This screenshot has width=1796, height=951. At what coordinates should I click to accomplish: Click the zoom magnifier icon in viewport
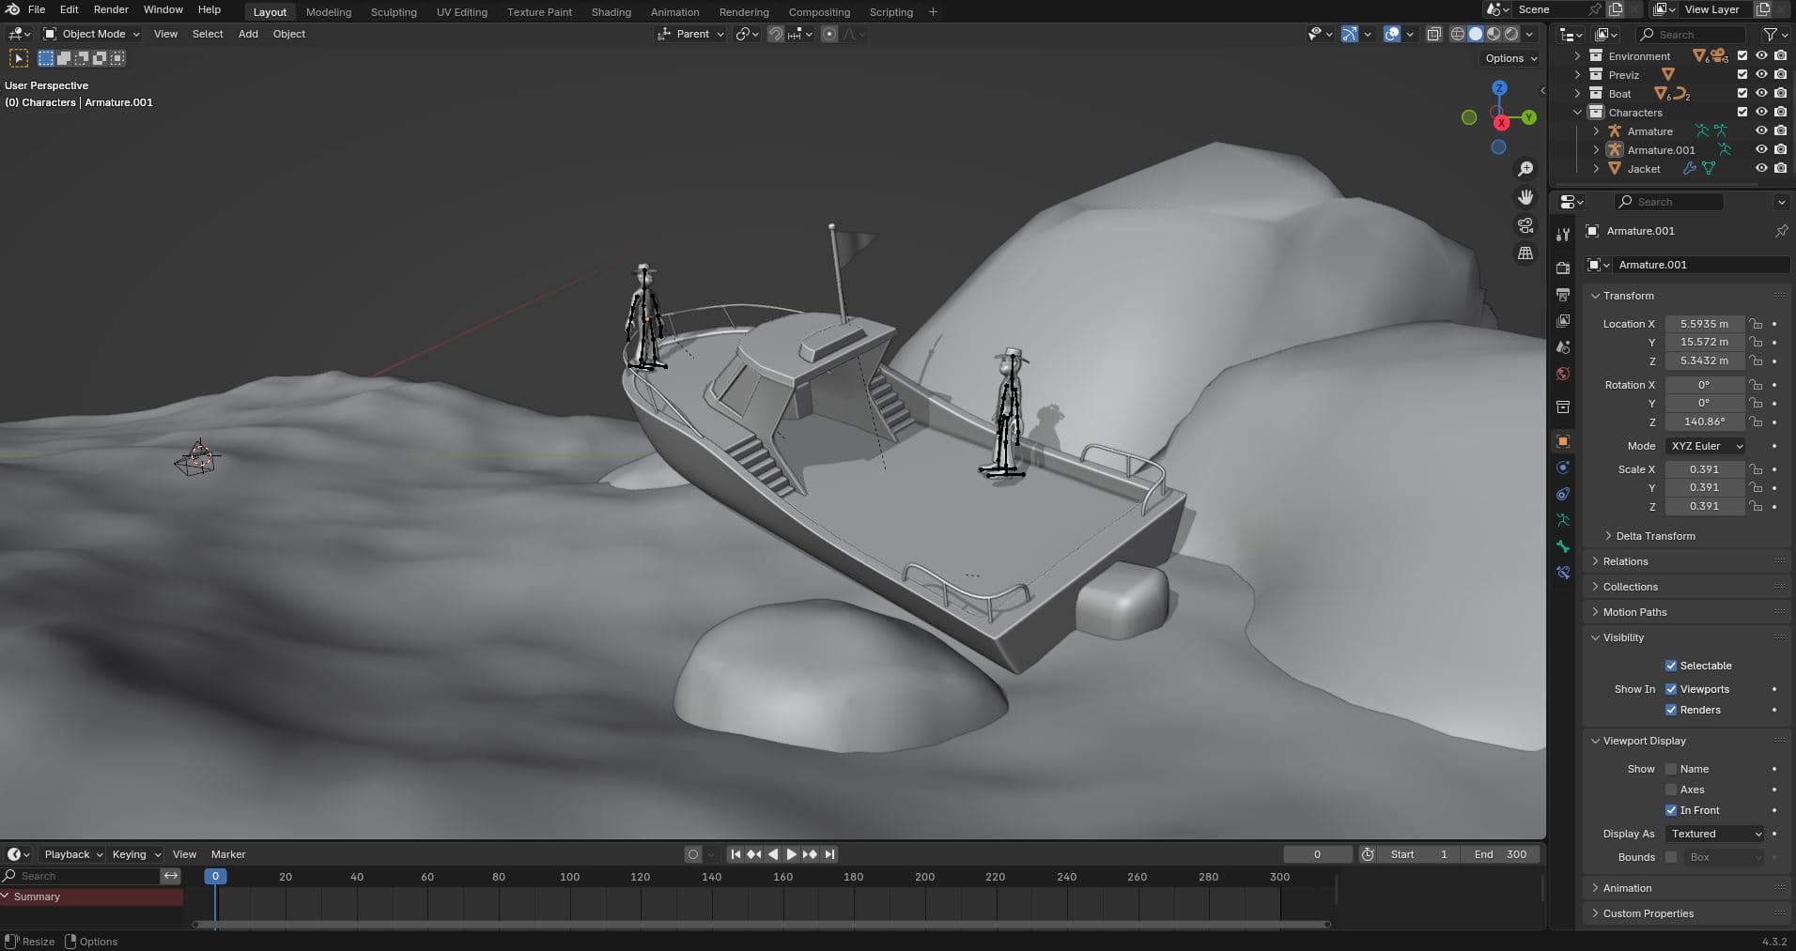pos(1525,169)
